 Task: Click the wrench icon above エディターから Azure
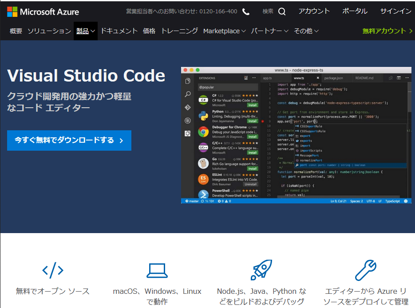pos(366,270)
